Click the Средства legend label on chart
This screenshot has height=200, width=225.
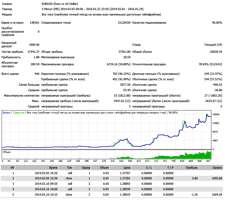pos(19,113)
